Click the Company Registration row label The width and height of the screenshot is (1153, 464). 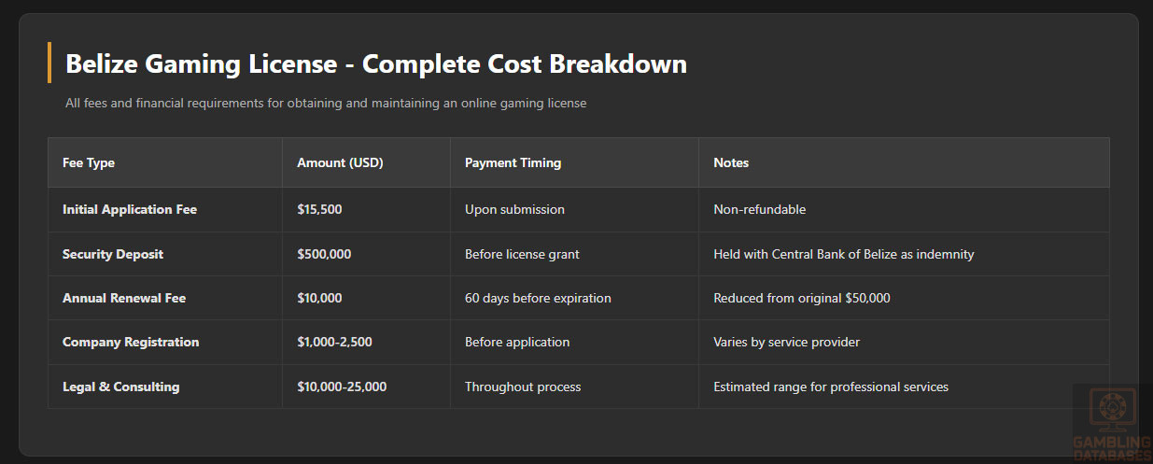[131, 342]
